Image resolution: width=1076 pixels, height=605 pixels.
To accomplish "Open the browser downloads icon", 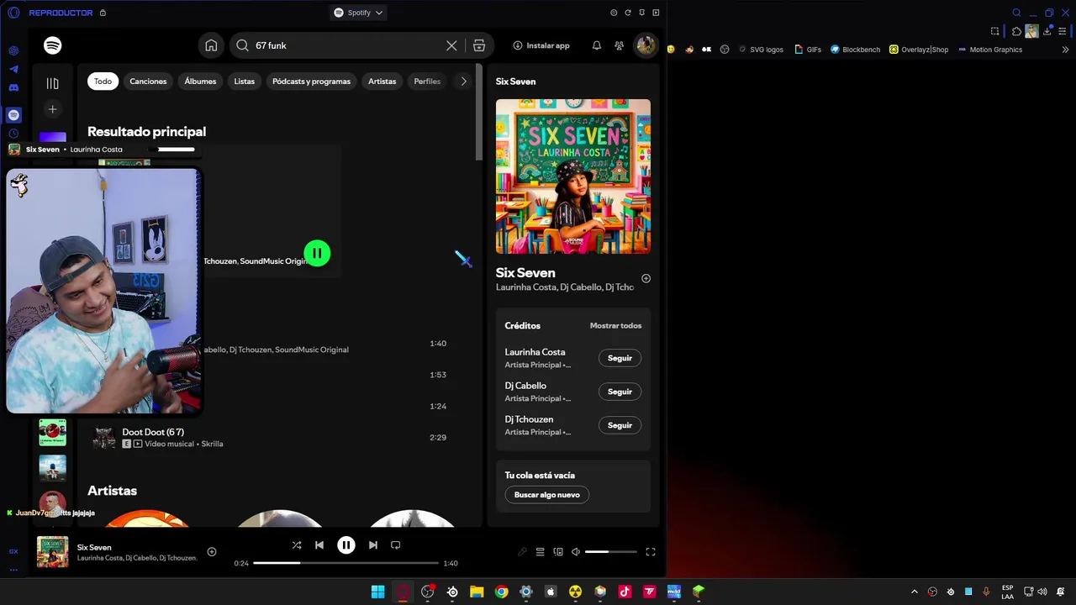I will pyautogui.click(x=1047, y=31).
